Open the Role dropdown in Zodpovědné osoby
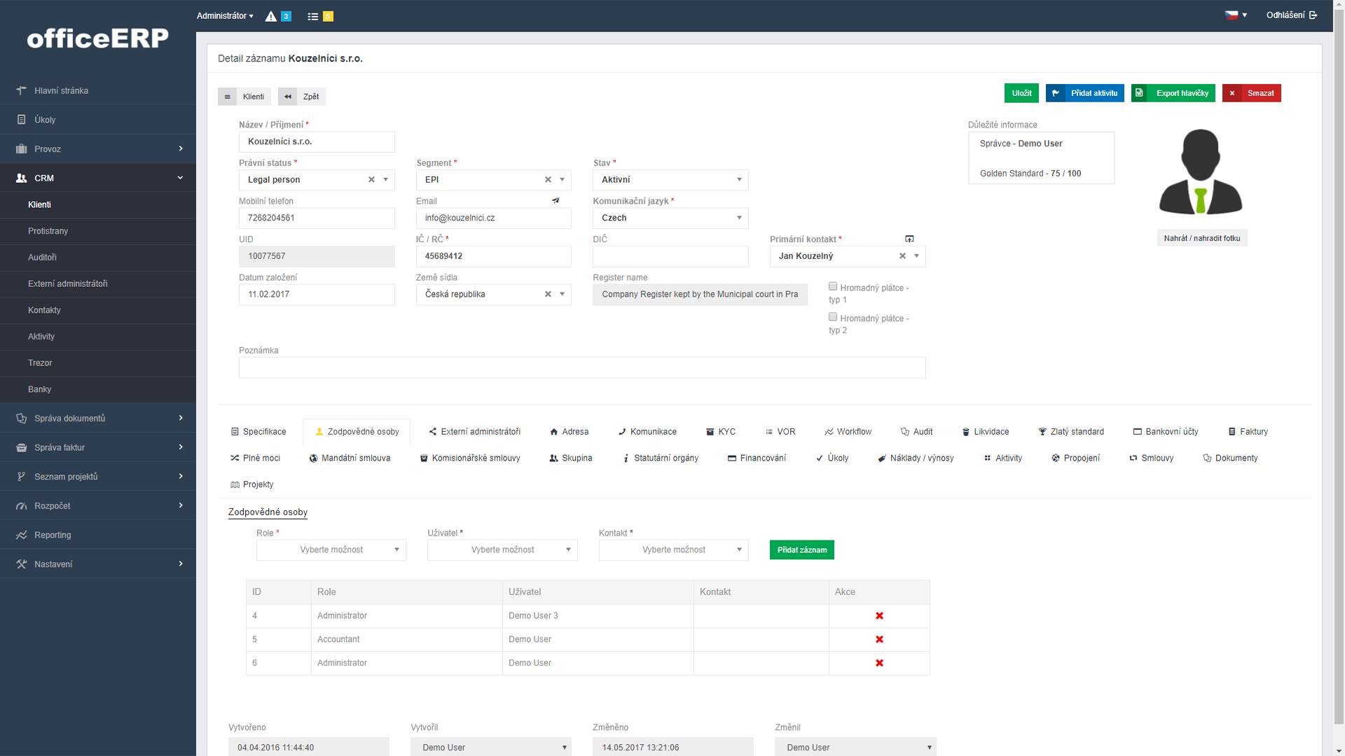Image resolution: width=1345 pixels, height=756 pixels. pyautogui.click(x=331, y=550)
